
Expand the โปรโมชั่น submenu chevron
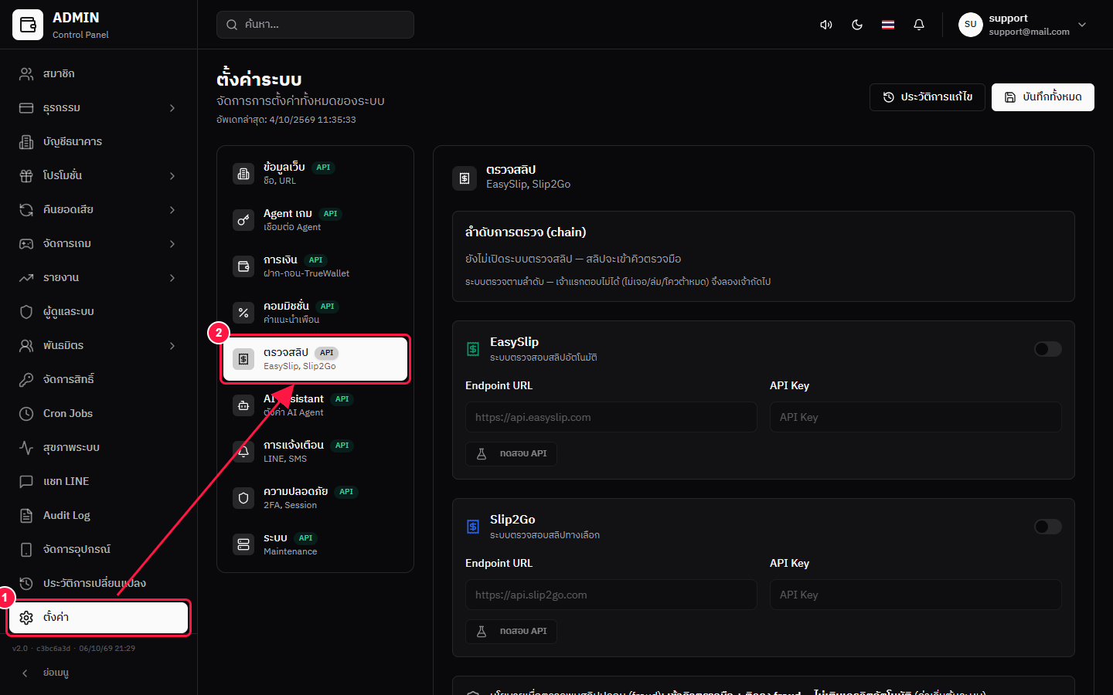(x=172, y=176)
